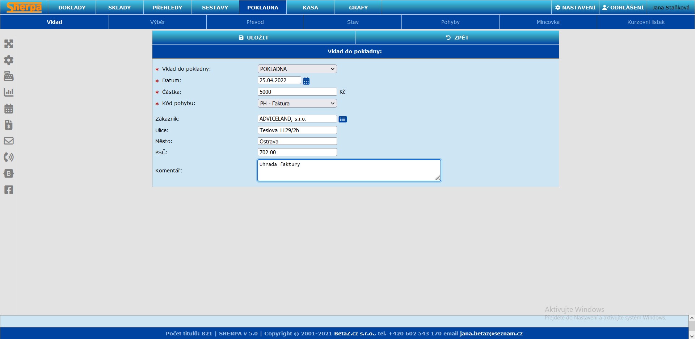Open the invoice dollar document sidebar icon
The image size is (695, 339).
click(9, 125)
